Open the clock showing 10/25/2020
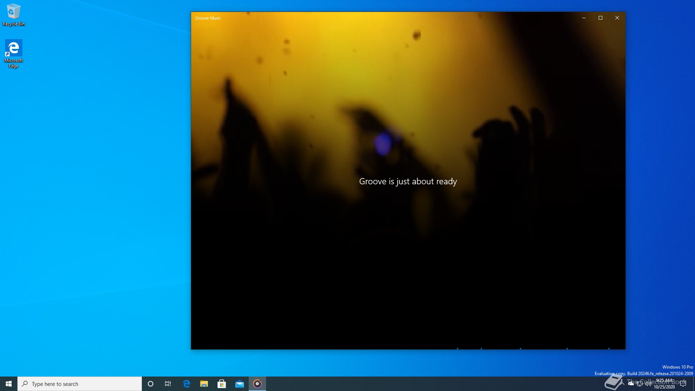The image size is (695, 391). coord(664,384)
